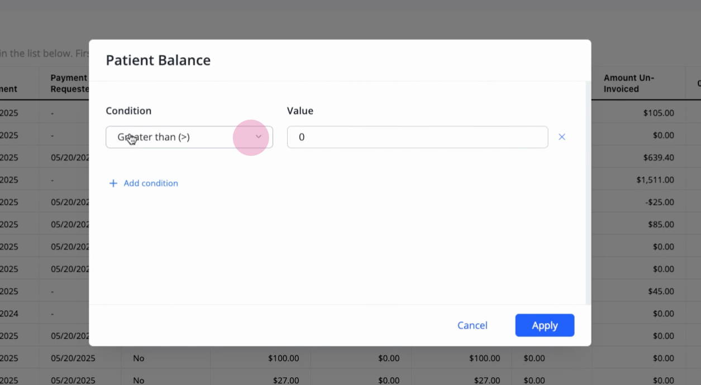
Task: Click the Value input field containing 0
Action: [x=417, y=137]
